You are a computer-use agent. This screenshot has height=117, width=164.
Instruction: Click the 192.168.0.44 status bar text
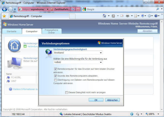coord(18,114)
